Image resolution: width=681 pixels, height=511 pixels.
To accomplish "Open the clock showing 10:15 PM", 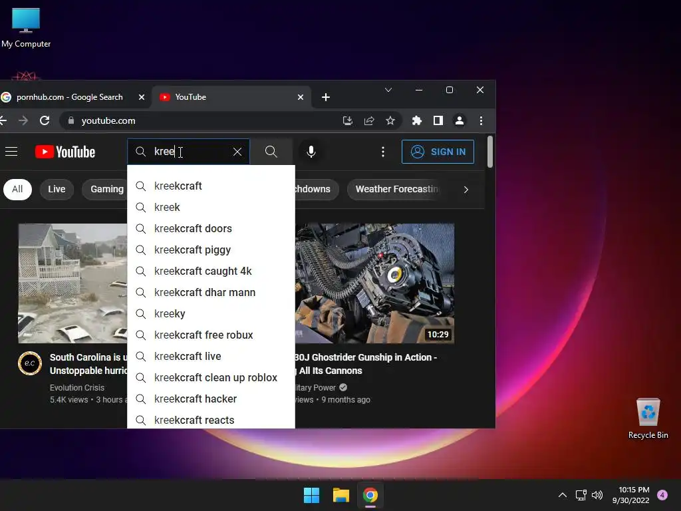I will tap(631, 495).
